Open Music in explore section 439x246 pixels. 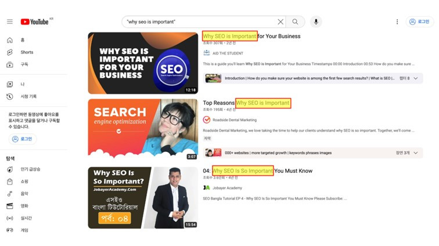click(x=17, y=194)
